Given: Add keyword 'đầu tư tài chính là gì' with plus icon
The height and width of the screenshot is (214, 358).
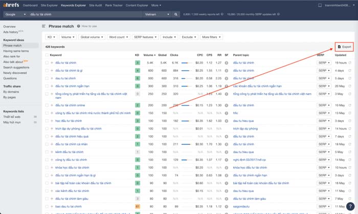Looking at the screenshot, I should click(52, 71).
